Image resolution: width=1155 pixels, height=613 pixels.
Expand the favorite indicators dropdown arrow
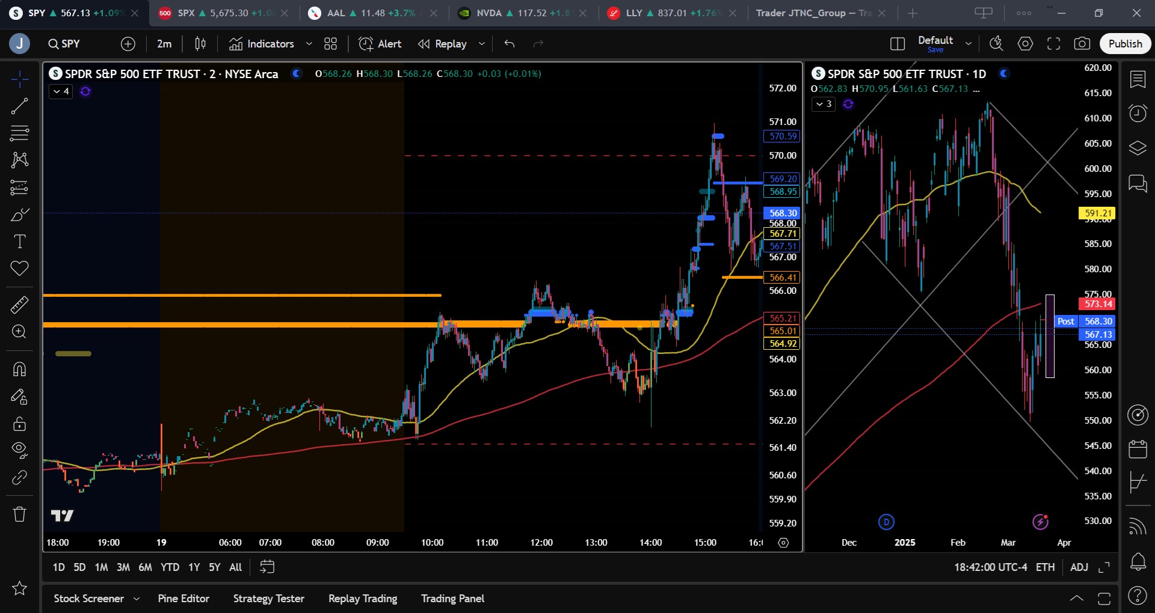pyautogui.click(x=309, y=44)
